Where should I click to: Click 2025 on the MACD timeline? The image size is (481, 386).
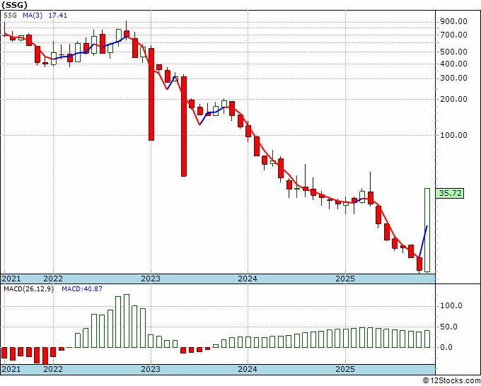click(345, 369)
